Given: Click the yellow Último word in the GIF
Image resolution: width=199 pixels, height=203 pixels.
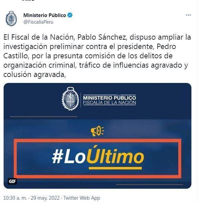Looking at the screenshot, I should tap(115, 155).
